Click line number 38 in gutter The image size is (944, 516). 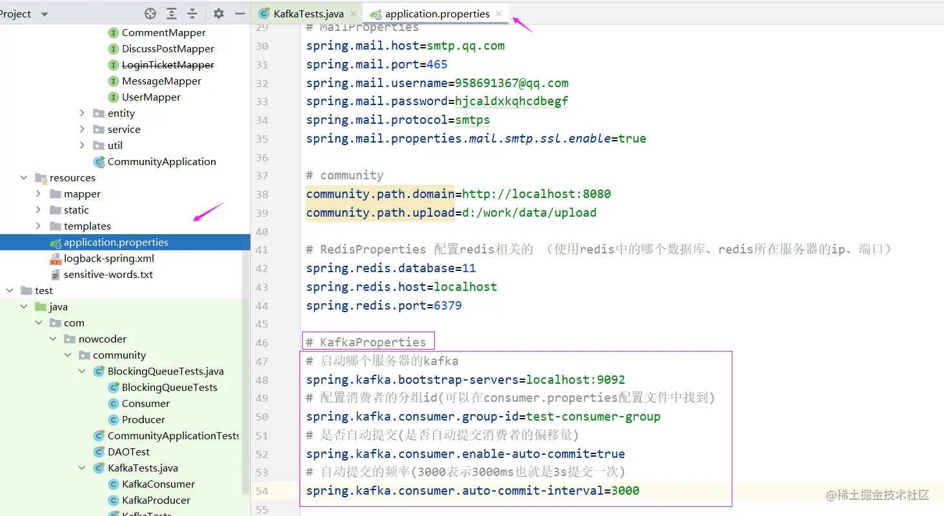(262, 194)
